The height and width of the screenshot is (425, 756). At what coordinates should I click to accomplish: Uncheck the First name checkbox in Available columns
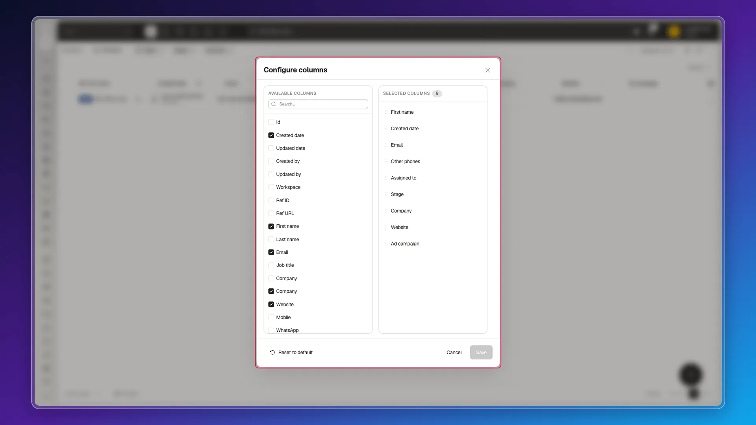coord(271,226)
